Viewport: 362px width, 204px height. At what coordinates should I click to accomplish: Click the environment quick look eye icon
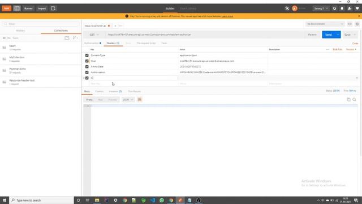click(x=350, y=24)
